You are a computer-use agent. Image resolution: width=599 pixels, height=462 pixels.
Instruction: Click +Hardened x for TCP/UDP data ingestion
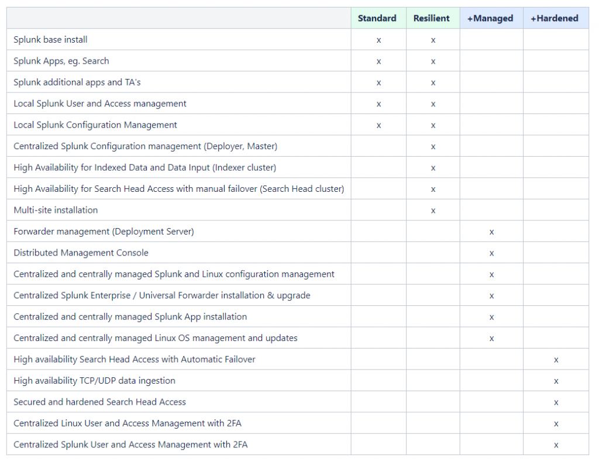(556, 381)
